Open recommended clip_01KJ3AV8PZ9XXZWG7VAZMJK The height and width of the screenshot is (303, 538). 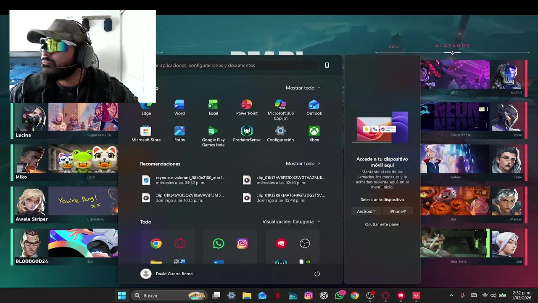(x=285, y=180)
